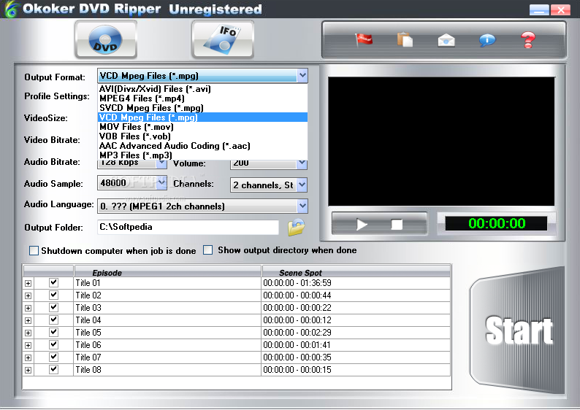Open the Audio Bitrate dropdown
Viewport: 580px width, 410px height.
click(x=161, y=163)
